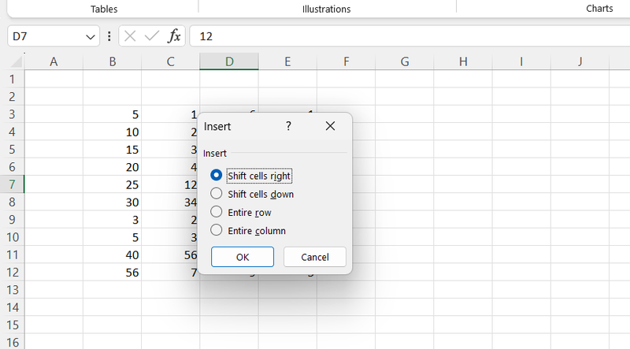
Task: Open Insert Function via the fx icon
Action: [x=174, y=36]
